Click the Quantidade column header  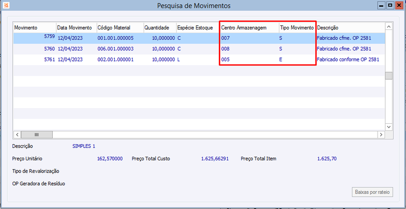(x=160, y=28)
